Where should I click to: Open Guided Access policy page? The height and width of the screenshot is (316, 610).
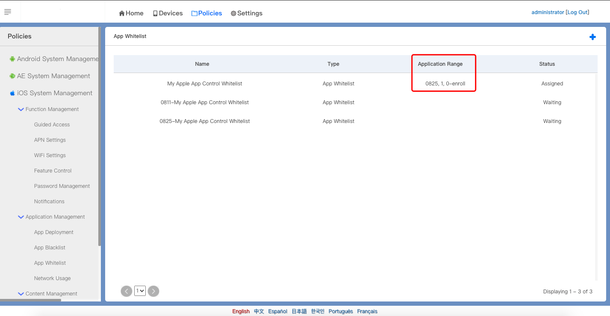[x=52, y=125]
